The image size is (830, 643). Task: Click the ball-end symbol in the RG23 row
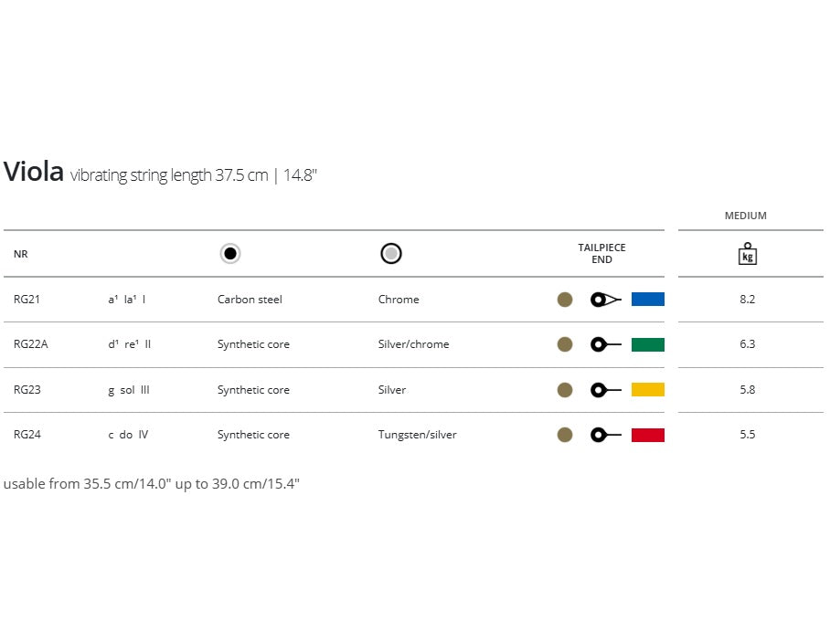coord(605,390)
